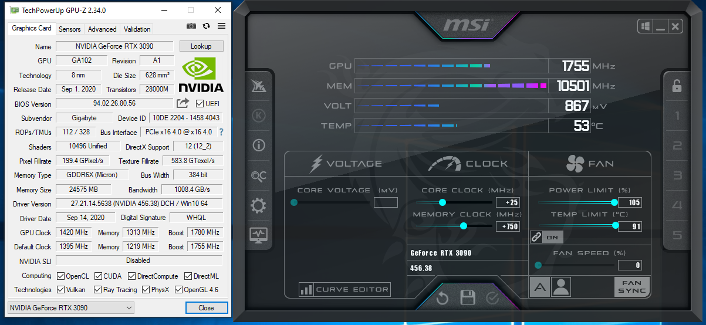The width and height of the screenshot is (706, 325).
Task: Click the core clock +25 value field
Action: tap(508, 202)
